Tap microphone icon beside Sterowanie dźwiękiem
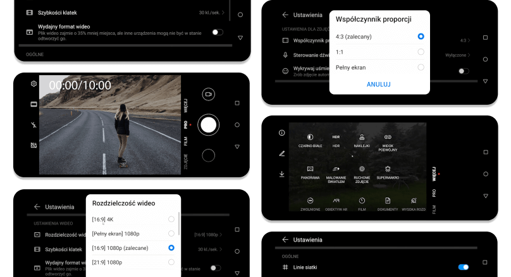Screen dimensions: 511x277 pyautogui.click(x=285, y=55)
